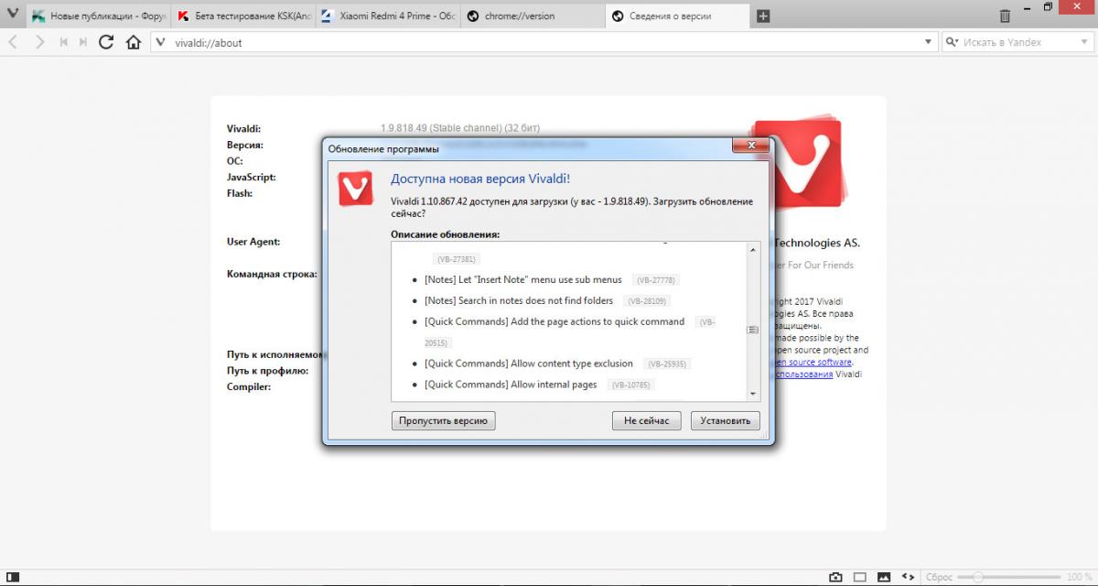Reload the current page
1098x586 pixels.
[106, 42]
